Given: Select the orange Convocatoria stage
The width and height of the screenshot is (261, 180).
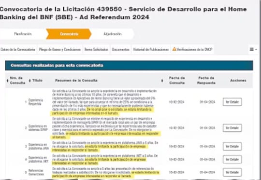Looking at the screenshot, I should click(69, 34).
